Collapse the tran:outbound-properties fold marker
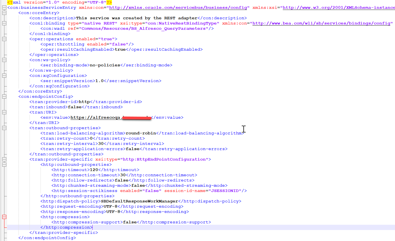395x241 pixels. [4, 128]
